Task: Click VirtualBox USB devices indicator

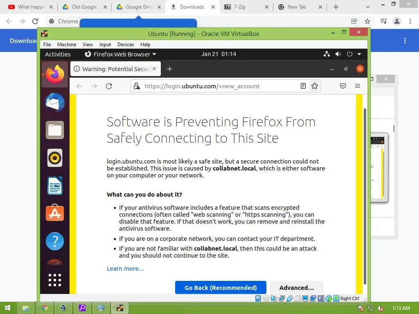Action: tap(289, 298)
